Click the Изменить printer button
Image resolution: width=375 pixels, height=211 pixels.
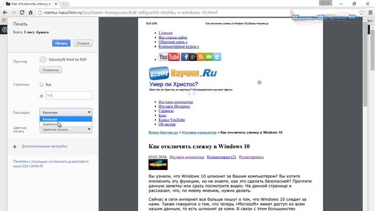pyautogui.click(x=50, y=70)
